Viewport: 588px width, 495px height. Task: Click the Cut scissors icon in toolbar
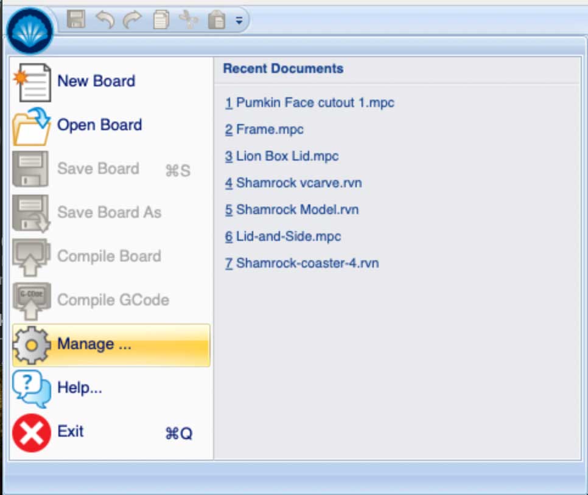(189, 20)
